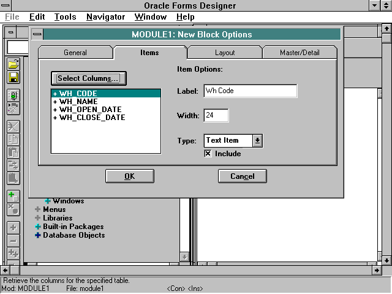This screenshot has height=294, width=392.
Task: Click the Run traffic light icon
Action: click(13, 95)
